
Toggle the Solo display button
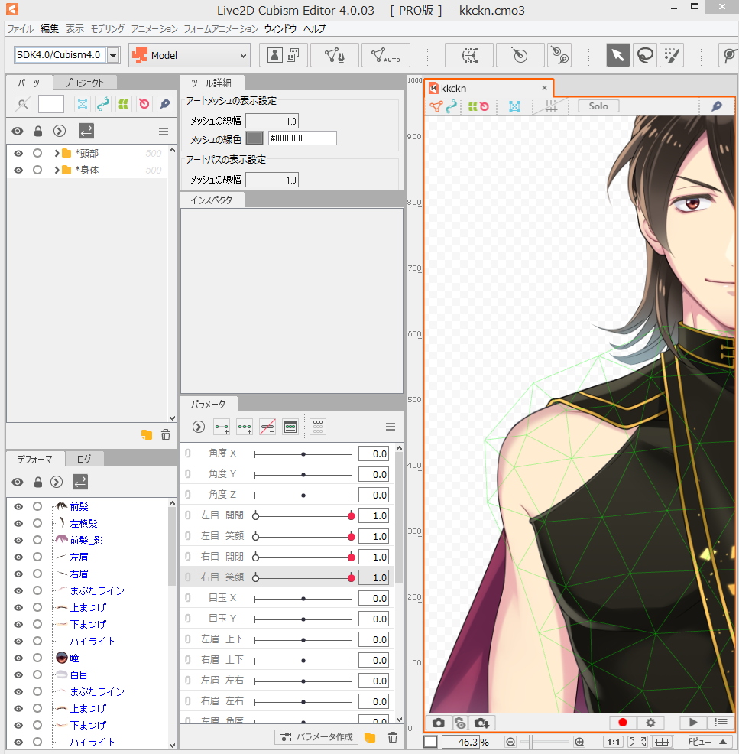[598, 106]
